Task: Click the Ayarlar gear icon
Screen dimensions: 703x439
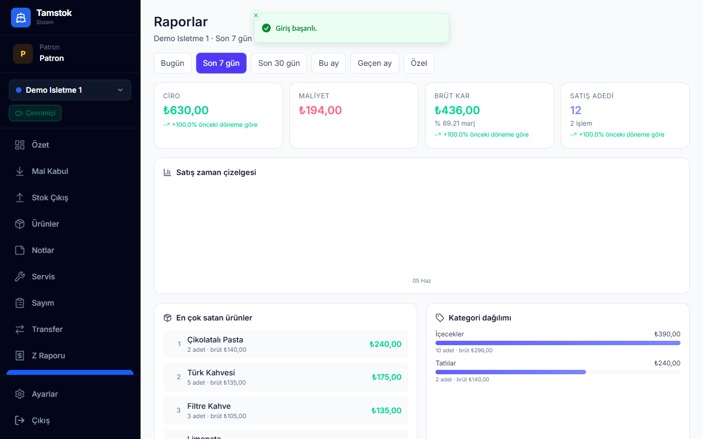Action: point(20,394)
